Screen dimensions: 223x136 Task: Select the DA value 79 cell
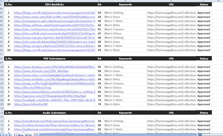click(99, 104)
